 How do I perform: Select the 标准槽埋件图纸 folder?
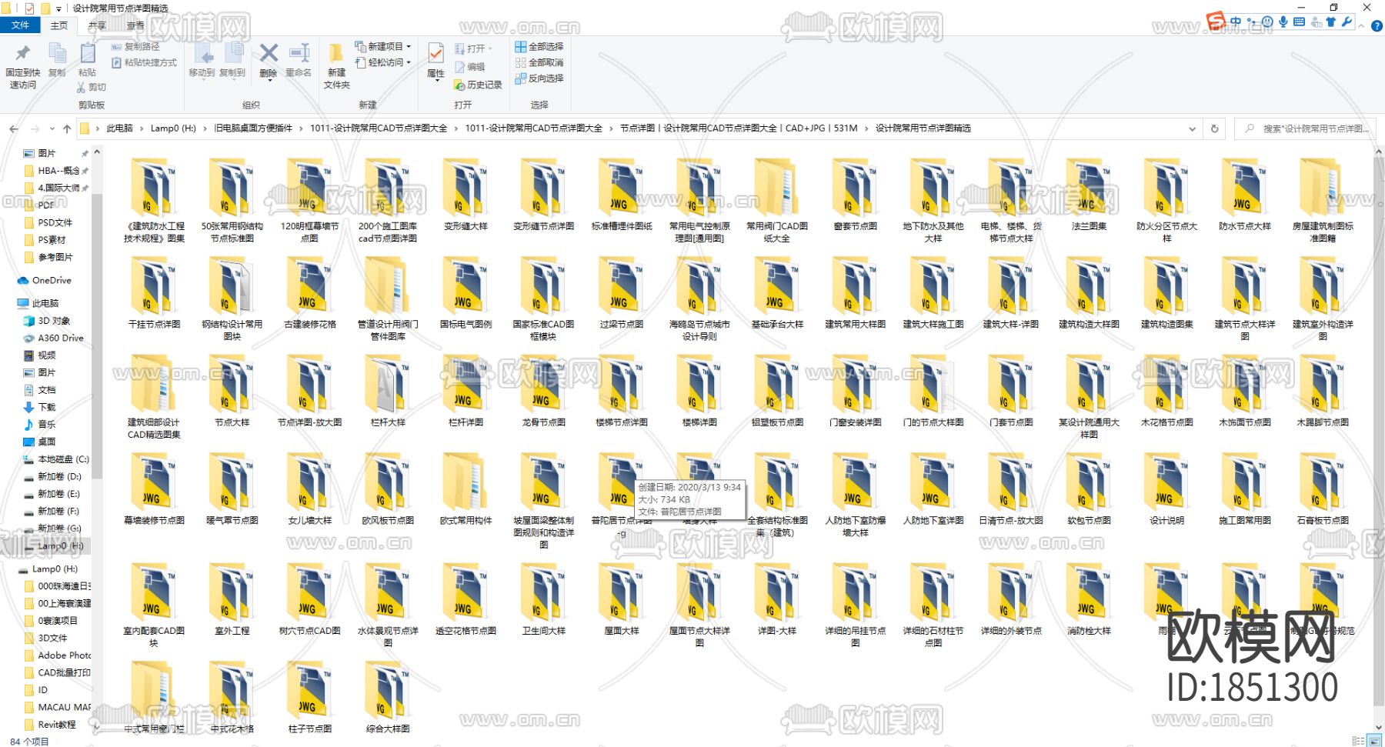[x=621, y=195]
